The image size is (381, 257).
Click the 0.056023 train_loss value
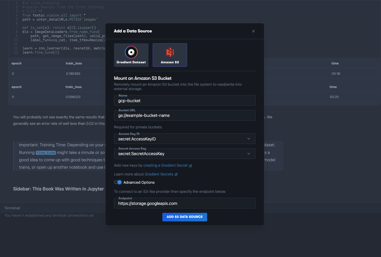pos(73,97)
